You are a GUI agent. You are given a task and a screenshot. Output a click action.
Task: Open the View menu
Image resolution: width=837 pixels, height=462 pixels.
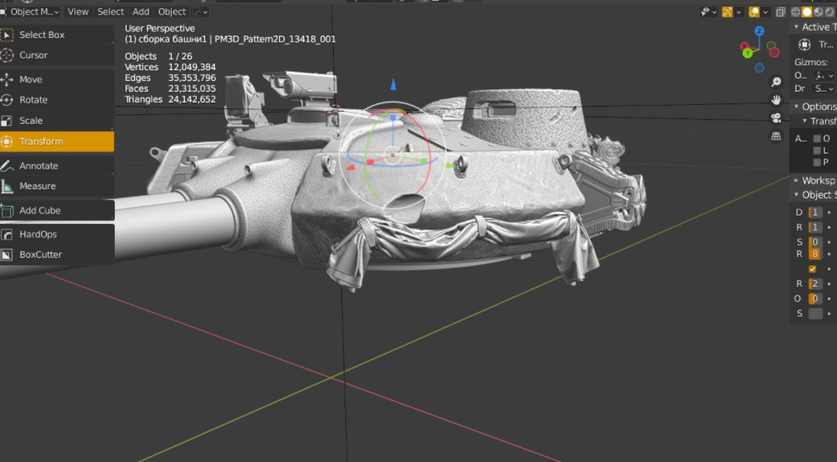point(78,12)
